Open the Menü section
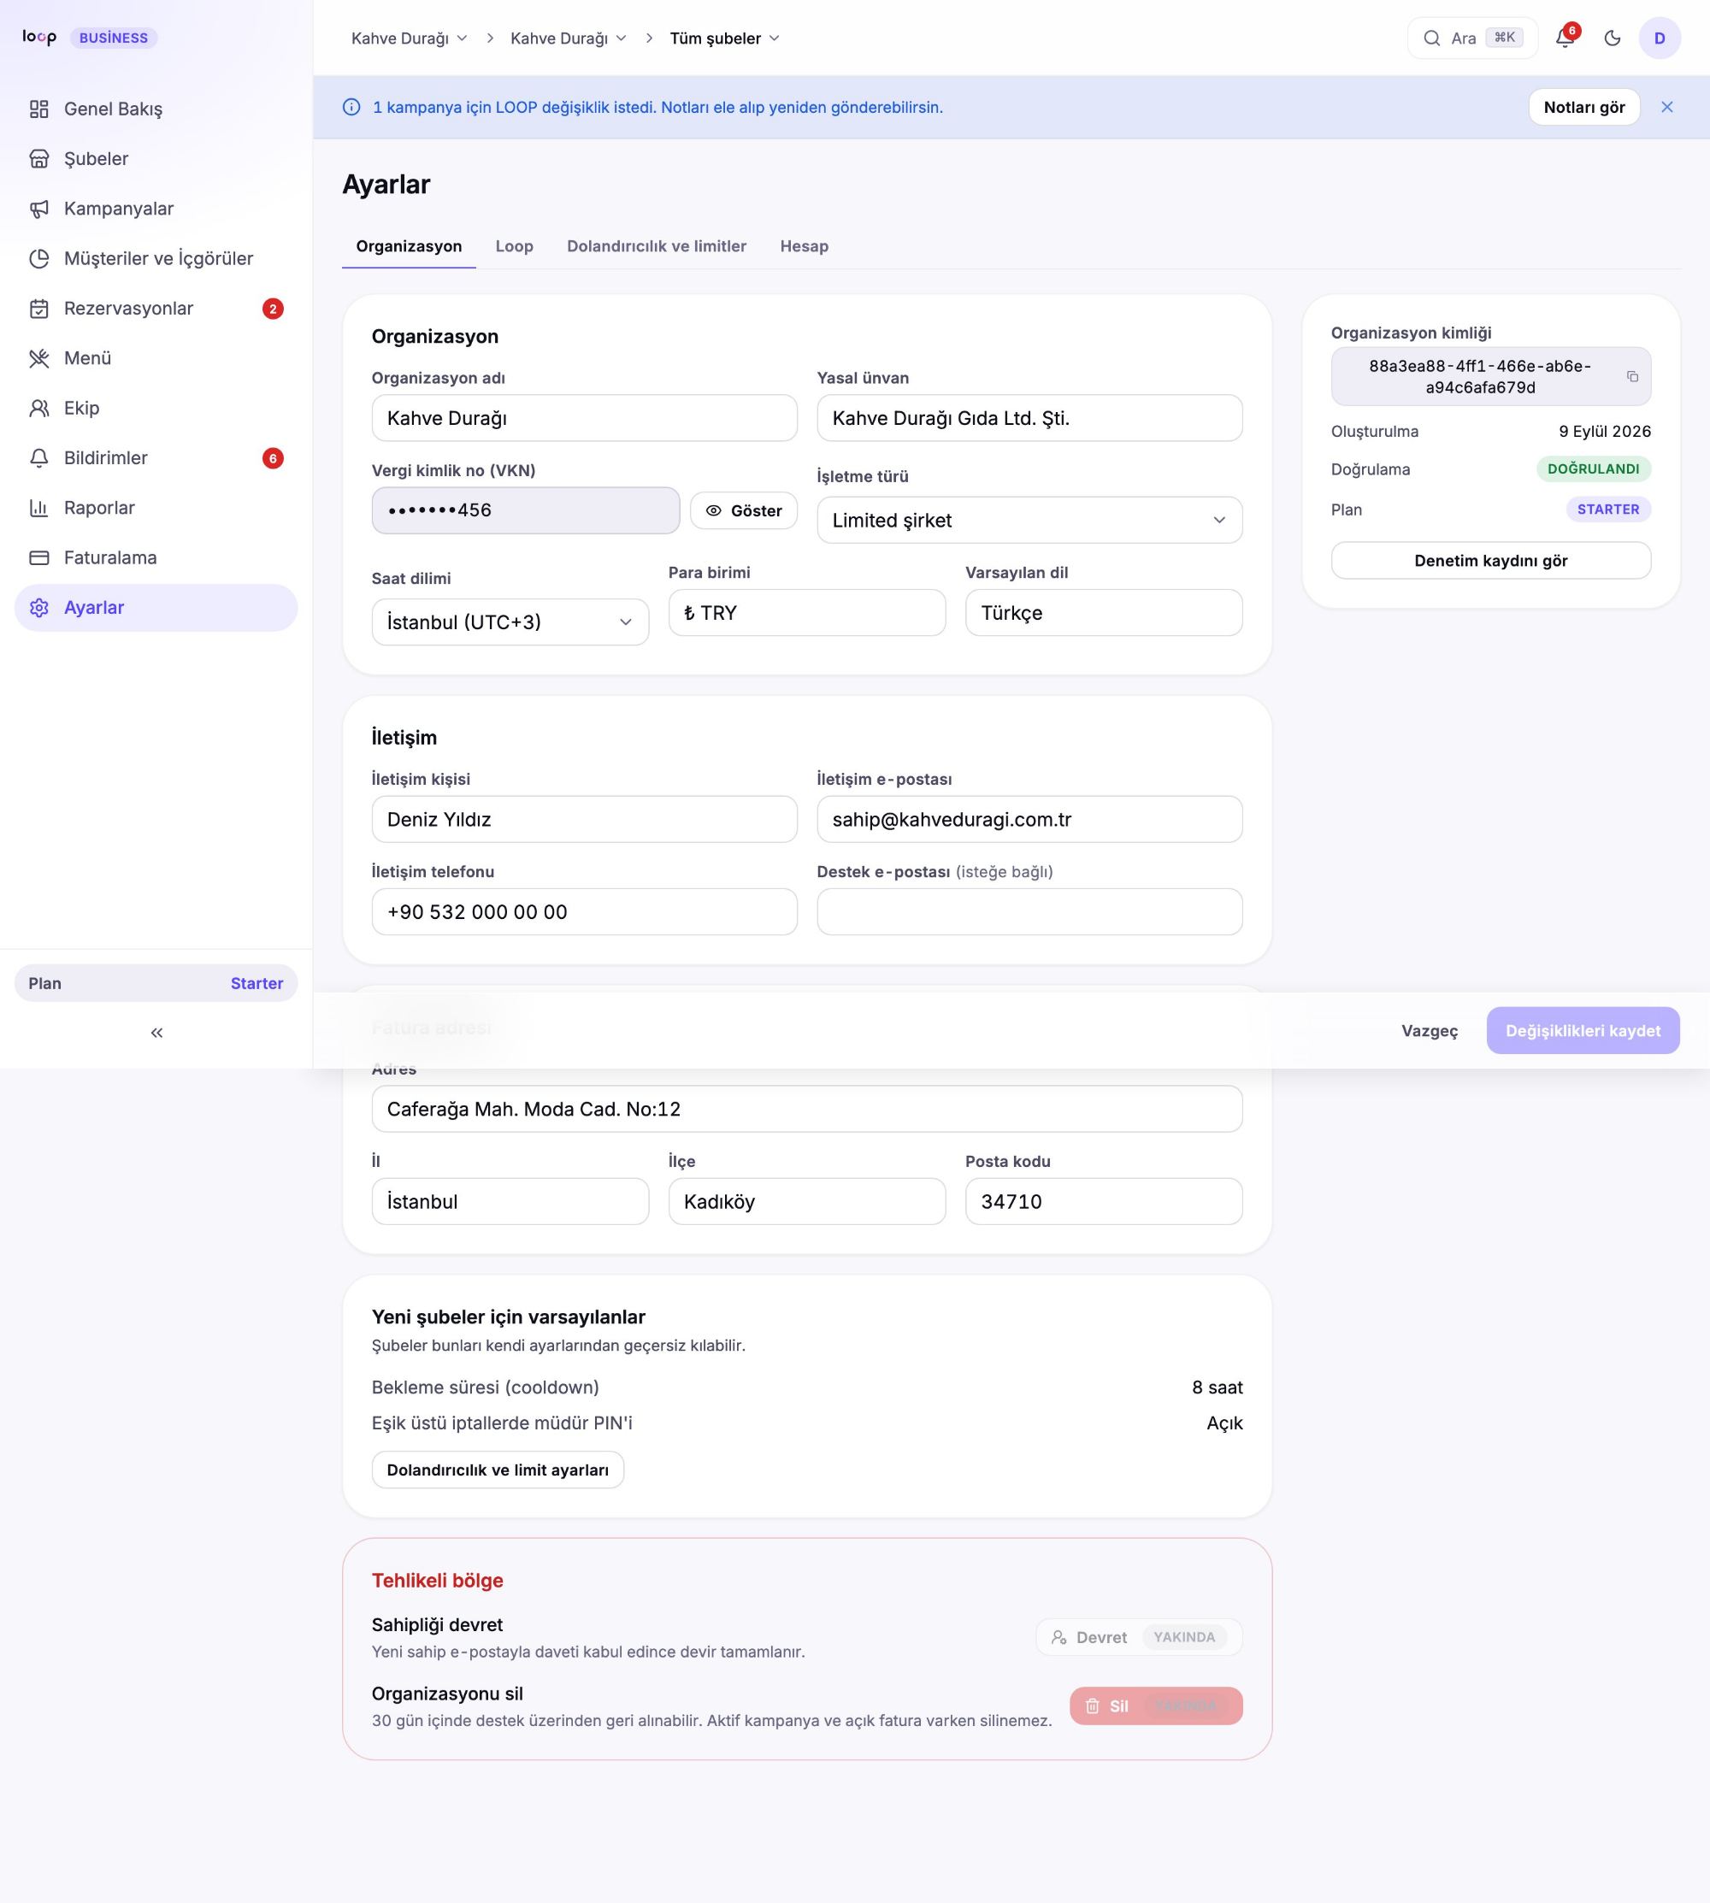1710x1903 pixels. pyautogui.click(x=156, y=358)
